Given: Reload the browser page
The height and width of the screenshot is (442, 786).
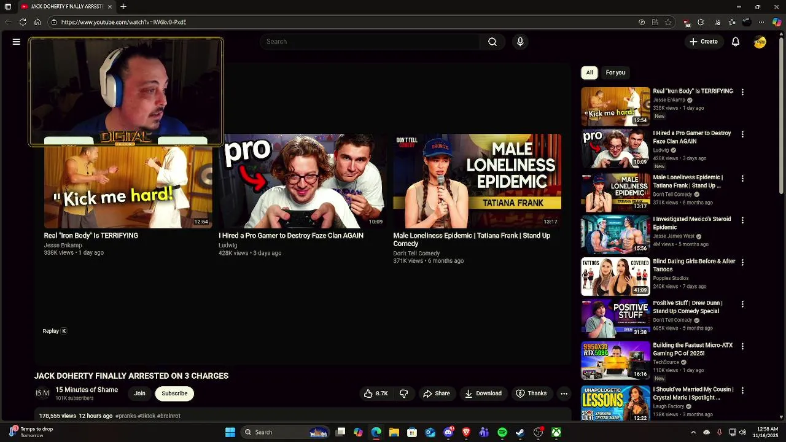Looking at the screenshot, I should (23, 22).
